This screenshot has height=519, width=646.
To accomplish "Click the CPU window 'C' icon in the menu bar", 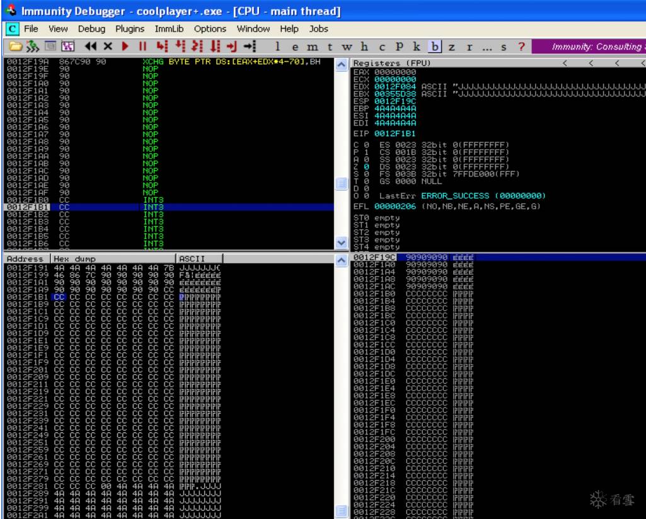I will pyautogui.click(x=12, y=29).
